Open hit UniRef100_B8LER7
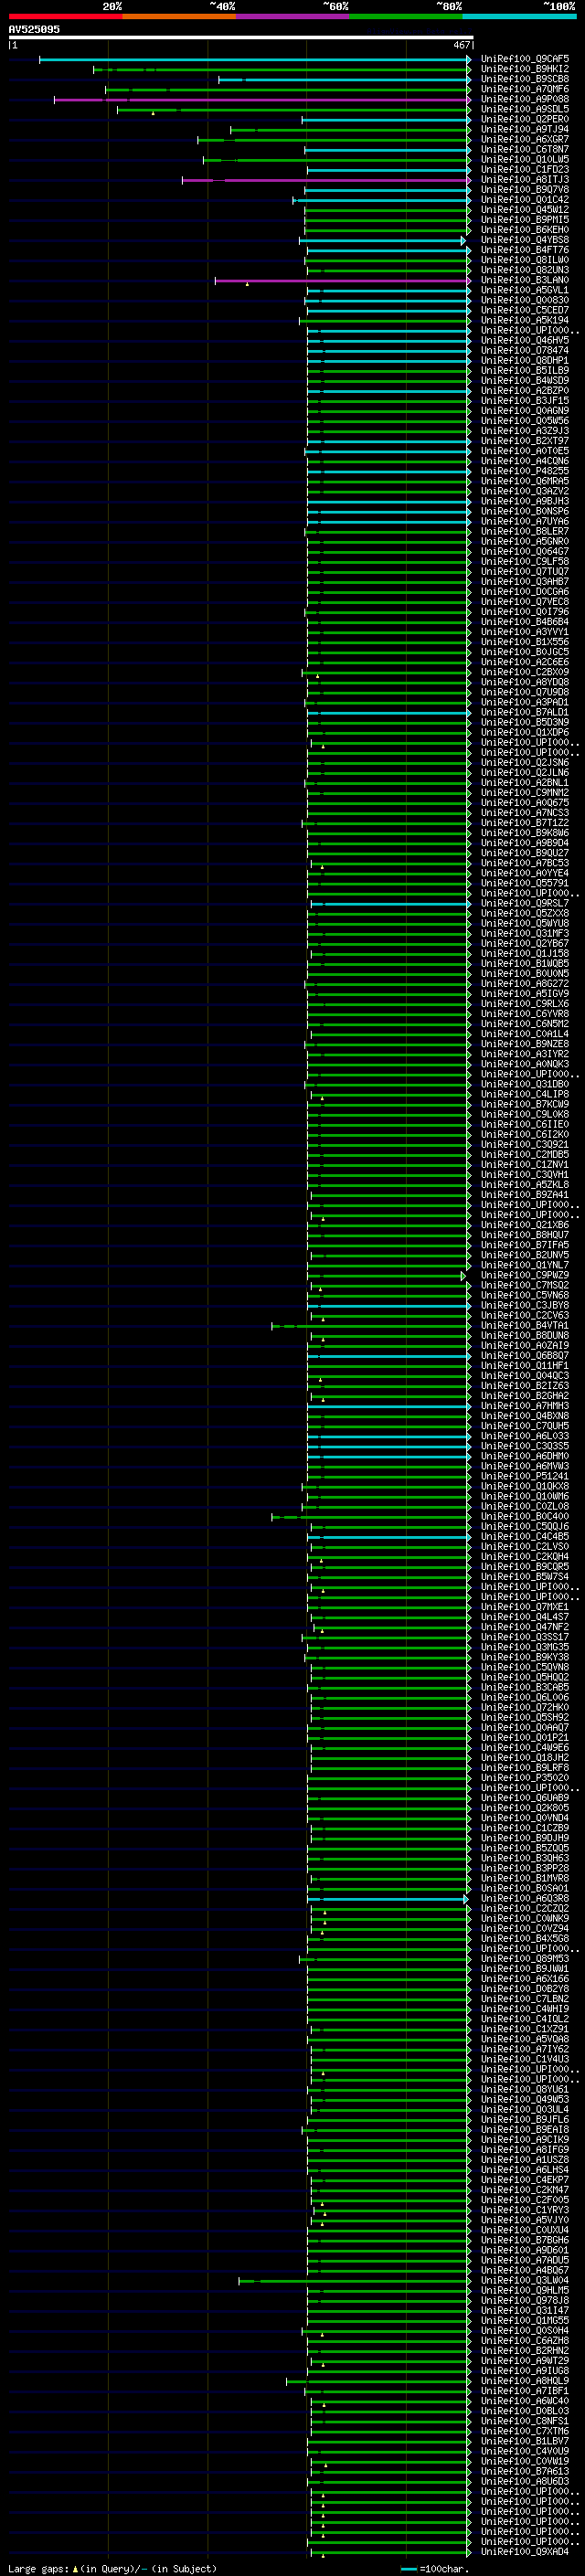This screenshot has width=585, height=2576. point(525,532)
